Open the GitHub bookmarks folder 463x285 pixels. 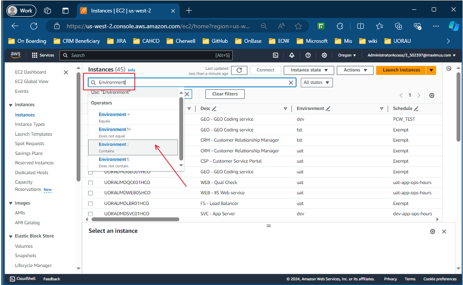click(215, 41)
